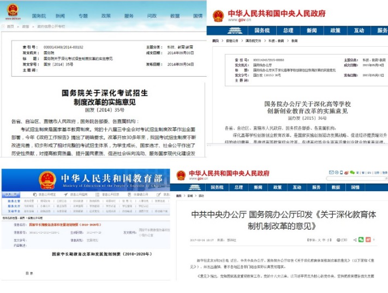Share the 2017 article via the red Weibo button
This screenshot has height=293, width=388.
click(x=368, y=240)
